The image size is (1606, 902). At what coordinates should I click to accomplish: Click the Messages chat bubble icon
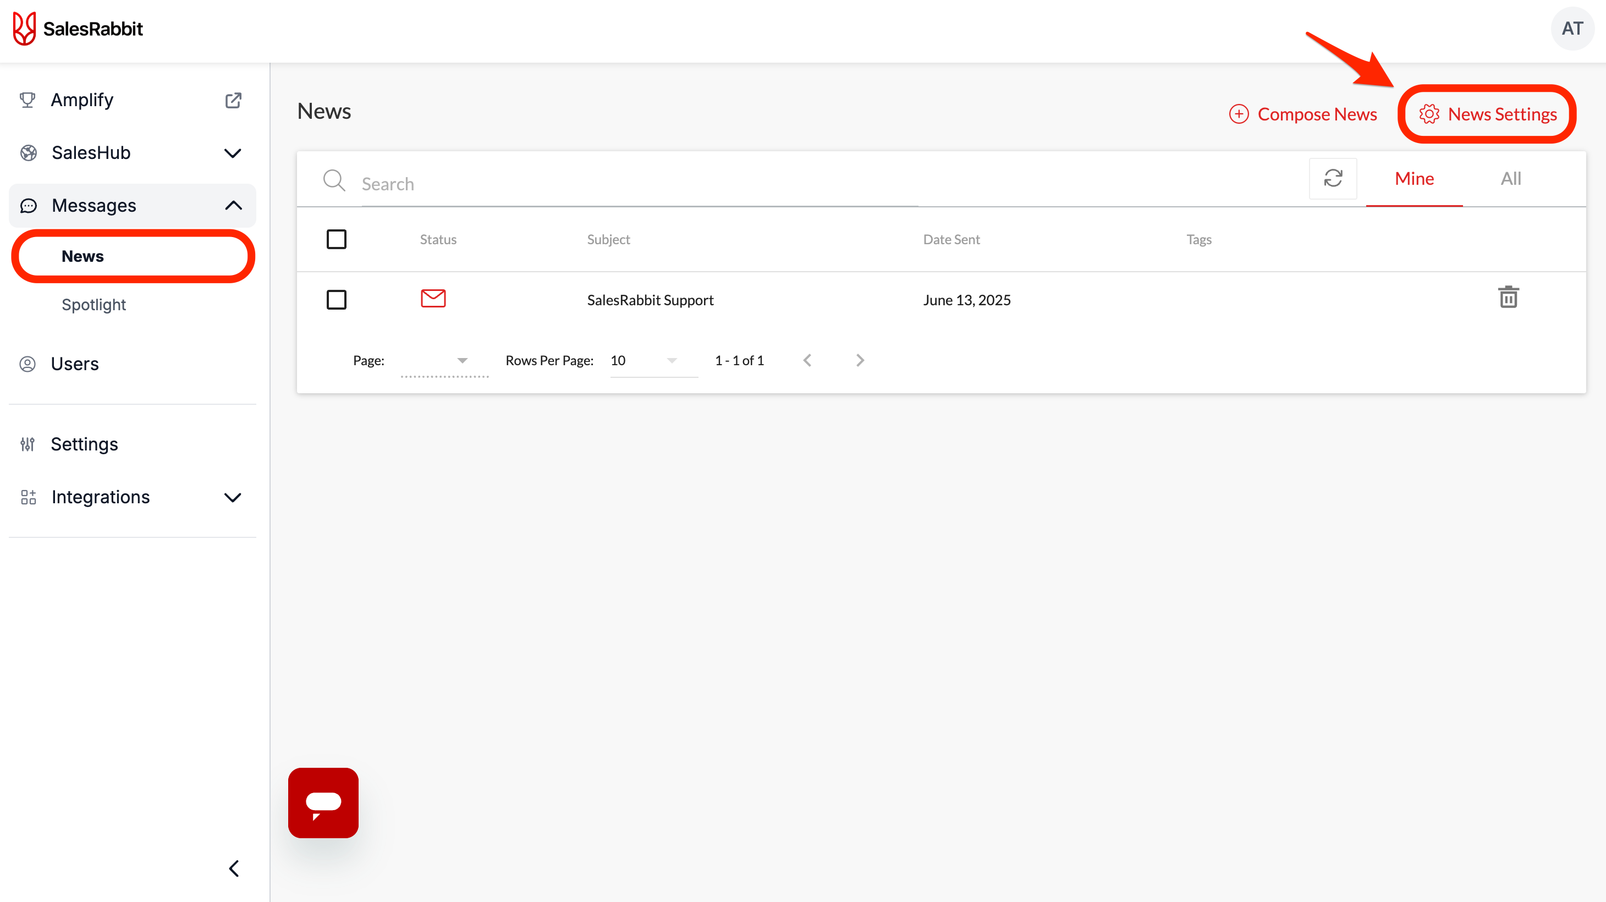coord(28,206)
